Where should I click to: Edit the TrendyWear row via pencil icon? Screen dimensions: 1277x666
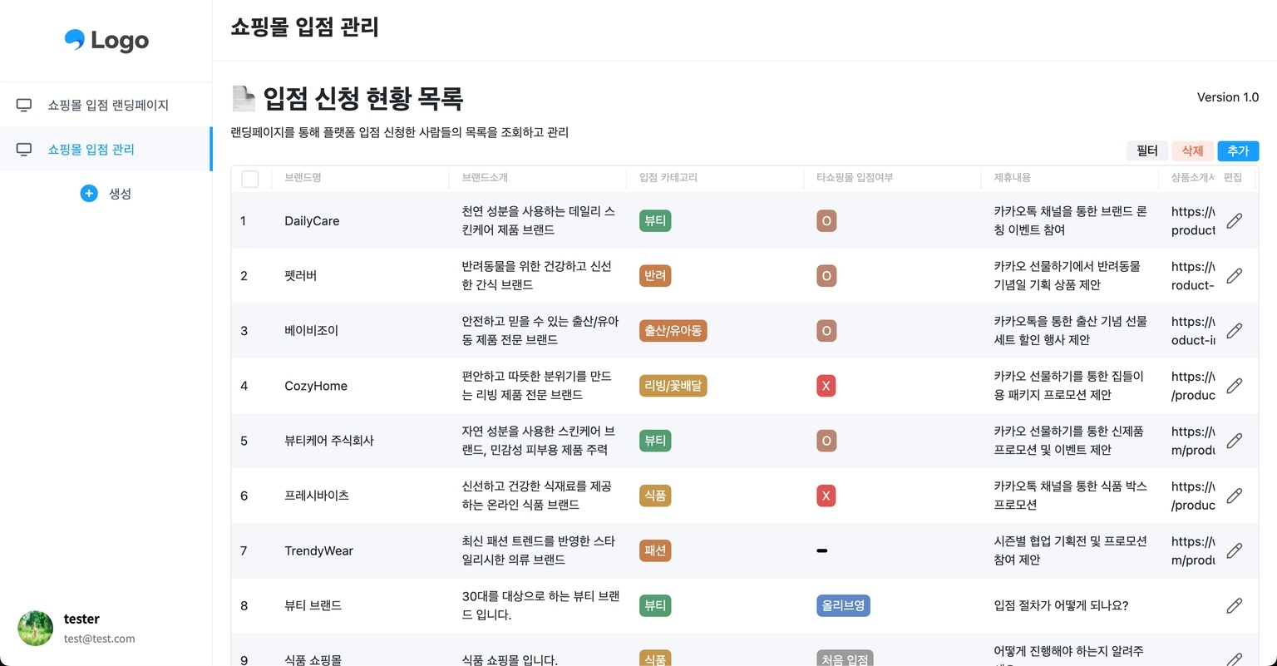1234,550
